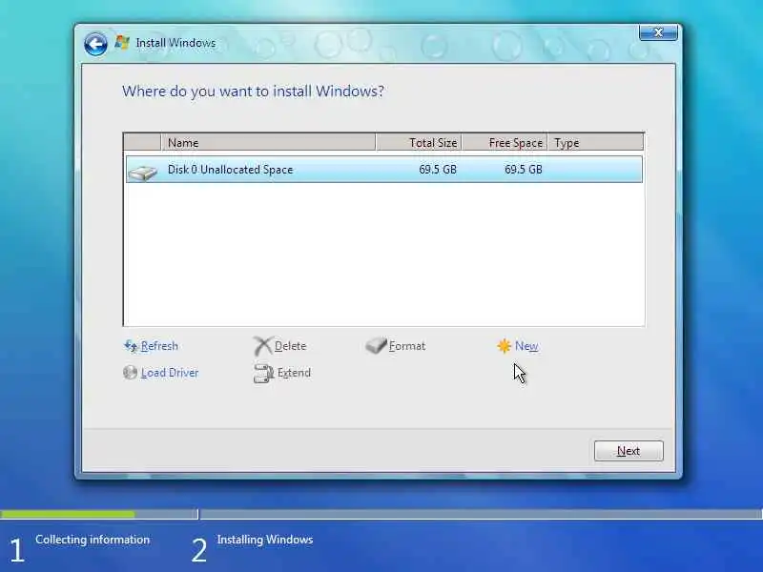Click the Format link text
Image resolution: width=763 pixels, height=572 pixels.
pos(407,346)
